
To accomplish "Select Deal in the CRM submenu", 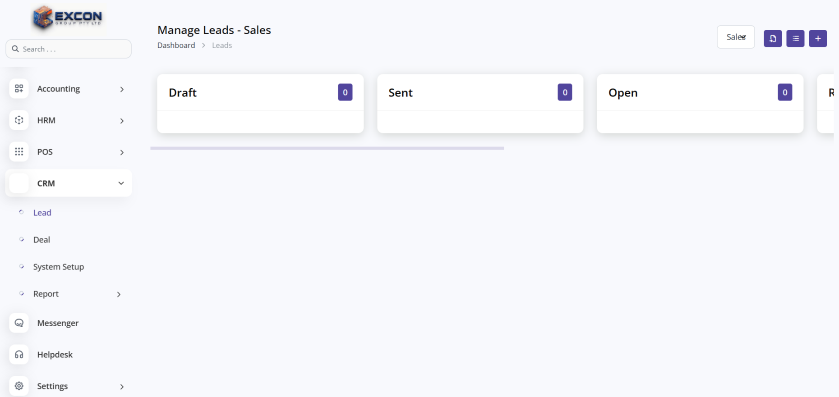I will pos(41,240).
